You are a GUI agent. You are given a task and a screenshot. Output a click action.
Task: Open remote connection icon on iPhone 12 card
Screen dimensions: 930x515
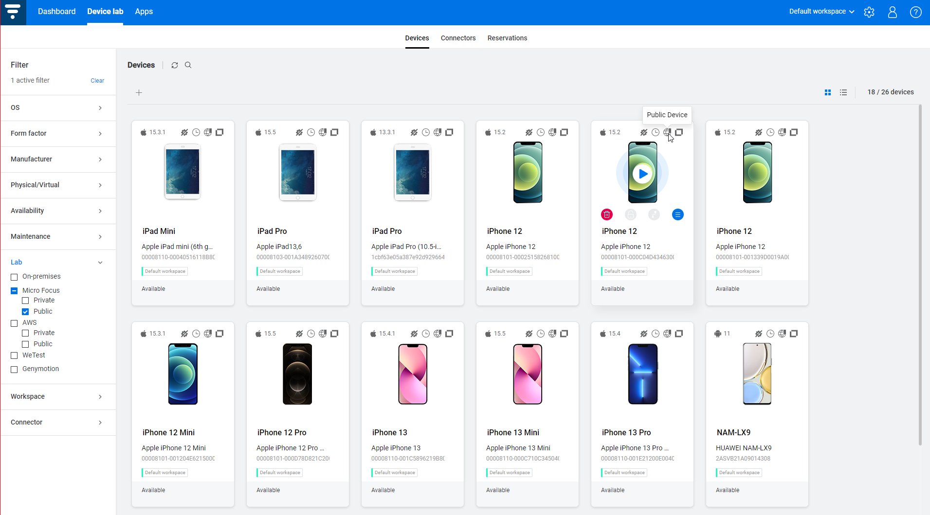pos(654,214)
